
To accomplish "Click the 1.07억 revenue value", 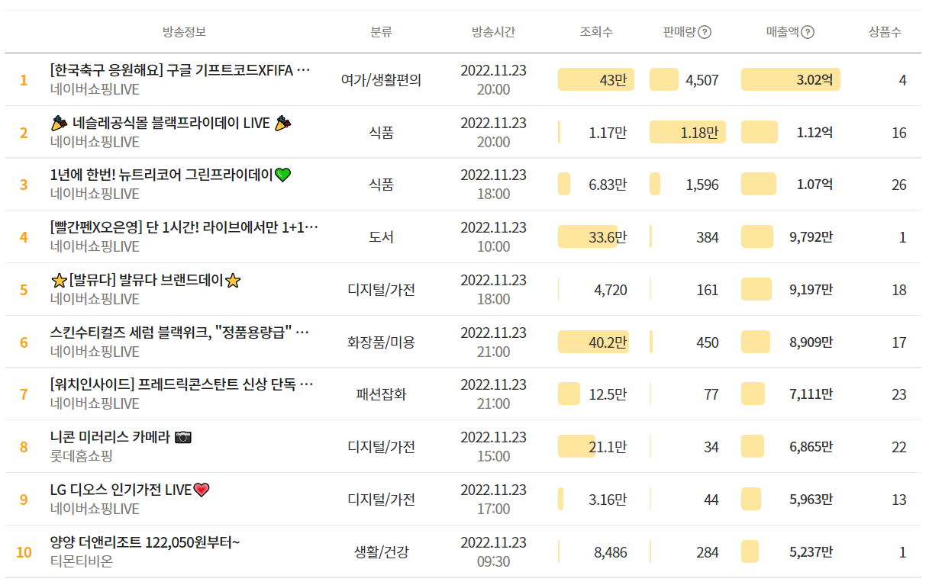I will (814, 185).
